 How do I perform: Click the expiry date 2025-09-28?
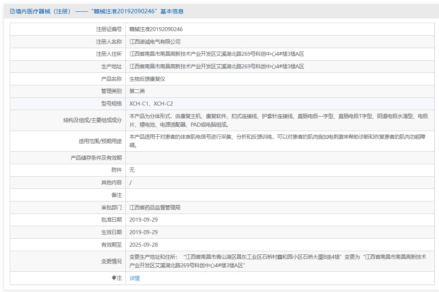144,245
